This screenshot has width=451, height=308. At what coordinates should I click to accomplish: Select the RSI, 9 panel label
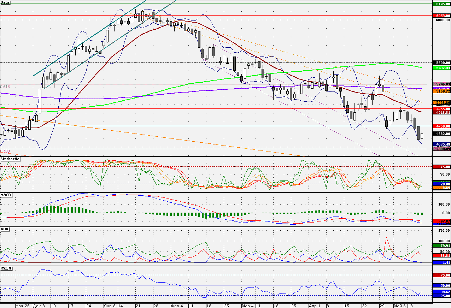(x=7, y=268)
